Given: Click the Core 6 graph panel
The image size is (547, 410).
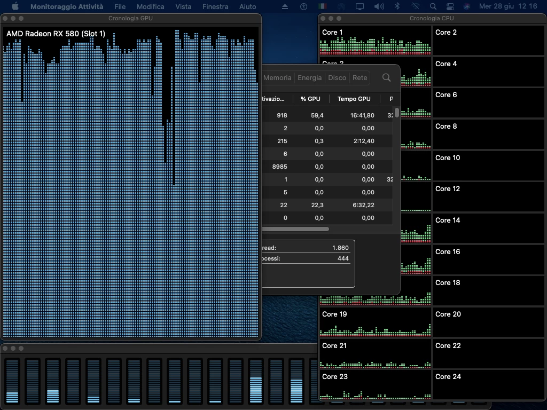Looking at the screenshot, I should [x=488, y=103].
